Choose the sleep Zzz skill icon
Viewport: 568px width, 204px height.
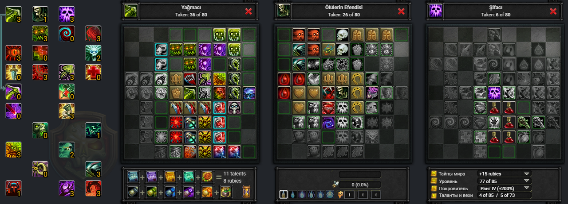pos(93,131)
